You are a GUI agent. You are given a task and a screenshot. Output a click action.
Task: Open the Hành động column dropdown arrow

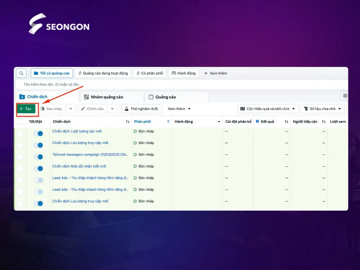pyautogui.click(x=219, y=122)
